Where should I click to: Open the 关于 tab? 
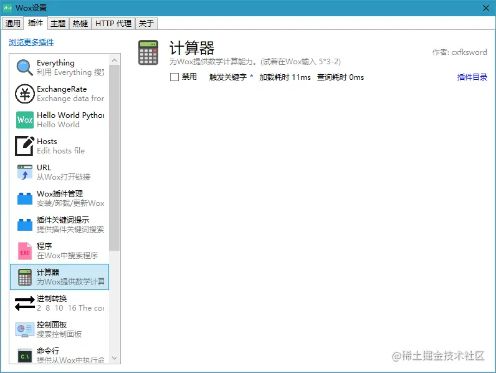pyautogui.click(x=146, y=24)
